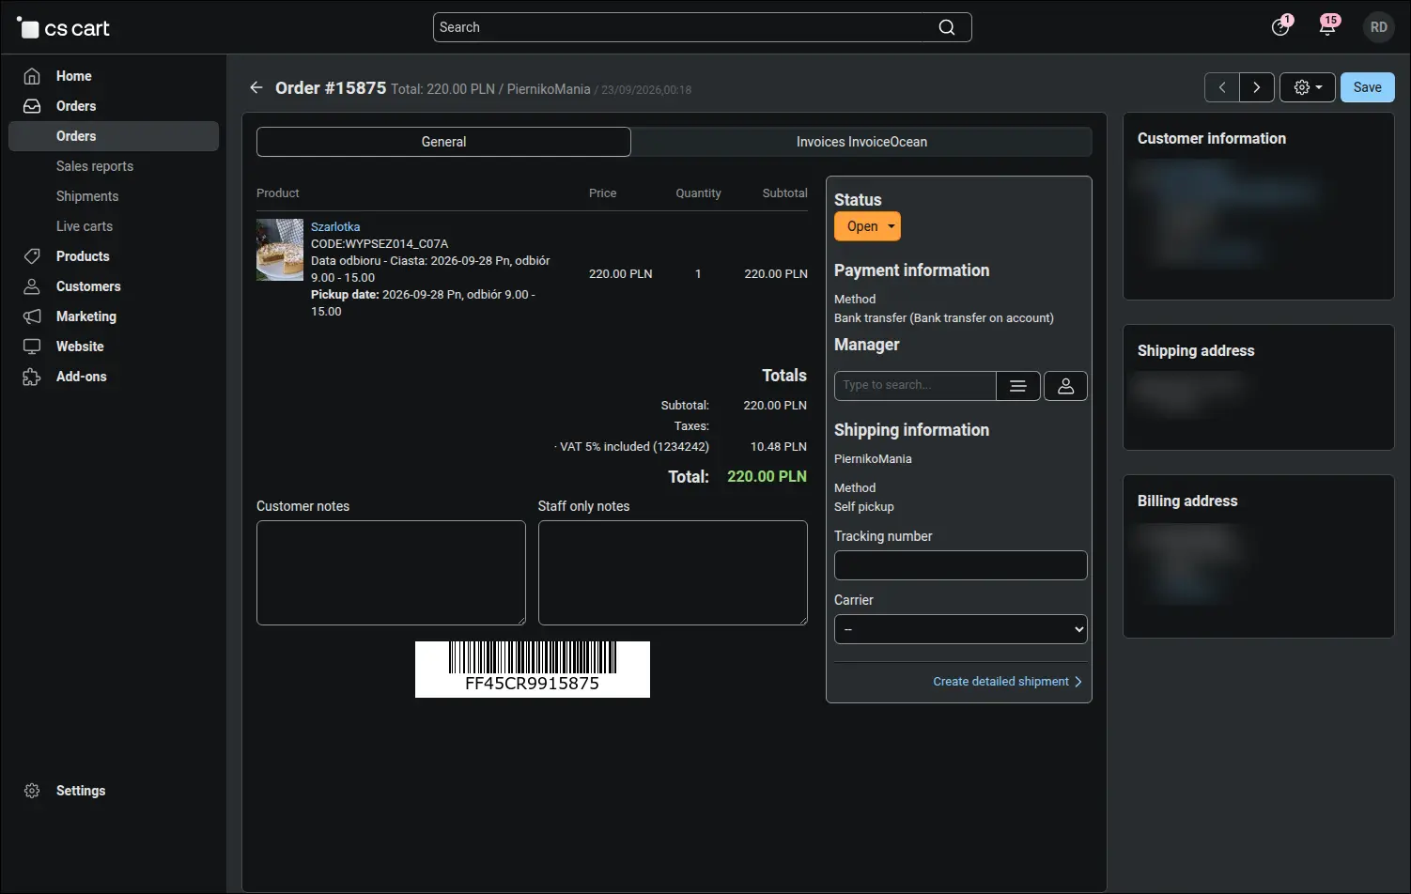The width and height of the screenshot is (1411, 894).
Task: Open the Szarlotka product link
Action: (x=335, y=226)
